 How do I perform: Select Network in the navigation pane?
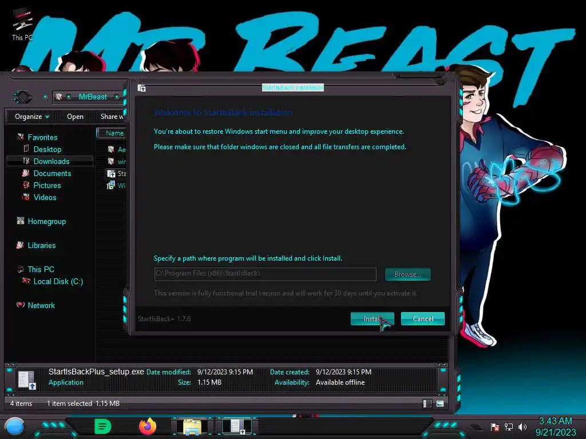(x=41, y=305)
